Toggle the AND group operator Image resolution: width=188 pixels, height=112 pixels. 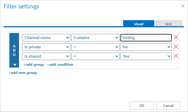point(14,50)
